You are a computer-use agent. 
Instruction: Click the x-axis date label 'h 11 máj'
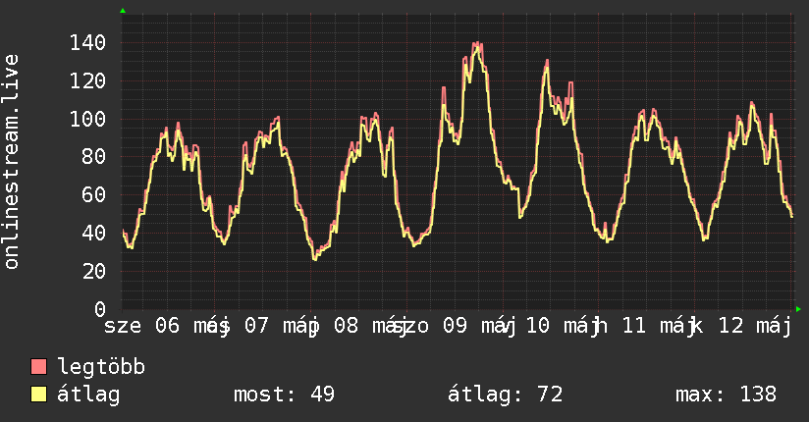tap(644, 327)
